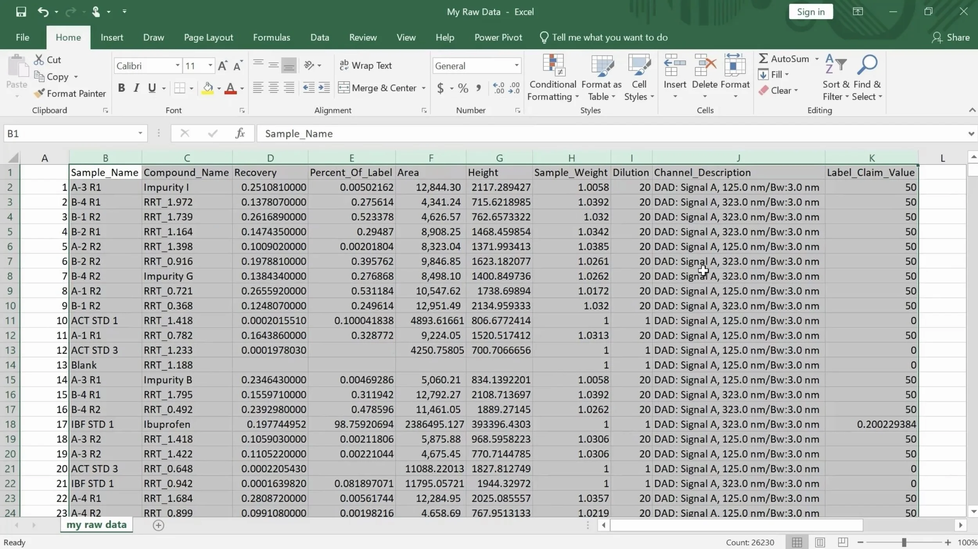Click the Increase Font Size icon
Image resolution: width=978 pixels, height=549 pixels.
click(223, 66)
